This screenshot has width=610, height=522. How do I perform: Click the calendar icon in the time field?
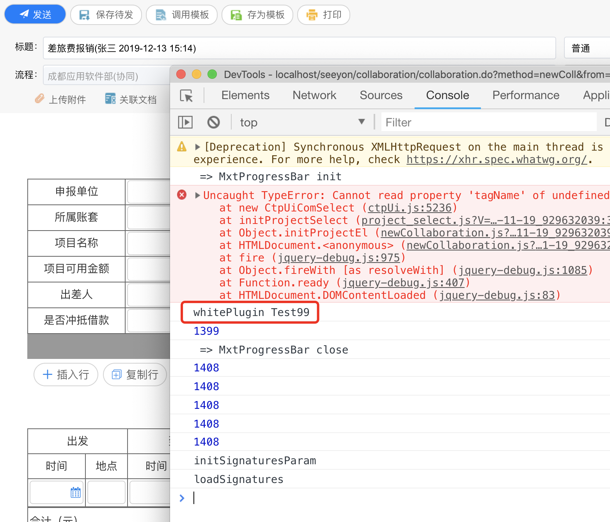tap(76, 493)
